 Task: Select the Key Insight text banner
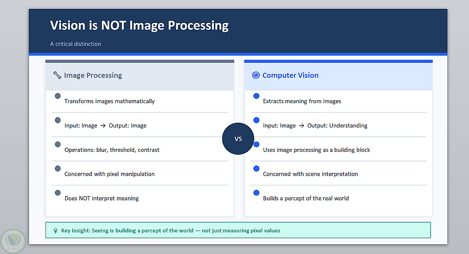point(171,231)
